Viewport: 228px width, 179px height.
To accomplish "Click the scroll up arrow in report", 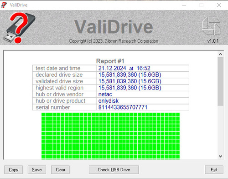I will (x=221, y=54).
